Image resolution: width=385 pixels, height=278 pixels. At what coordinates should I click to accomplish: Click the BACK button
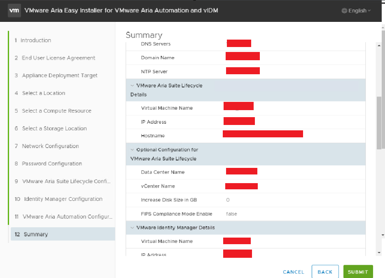pyautogui.click(x=325, y=272)
